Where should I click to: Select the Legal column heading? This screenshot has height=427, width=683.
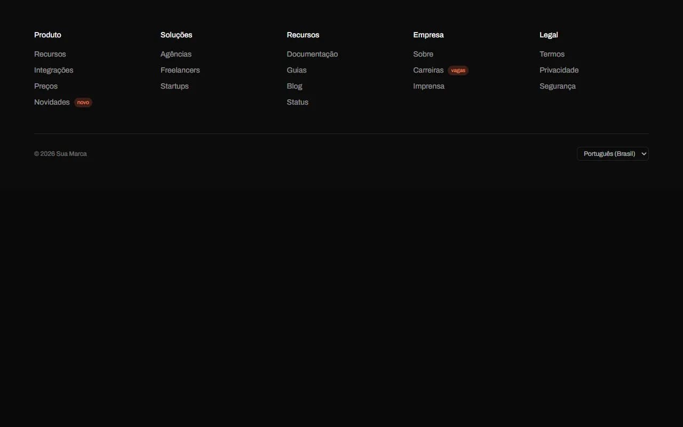[549, 35]
